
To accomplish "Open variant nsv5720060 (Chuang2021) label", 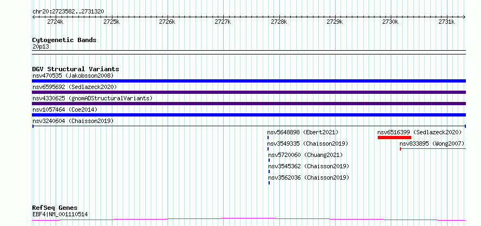I will coord(305,155).
